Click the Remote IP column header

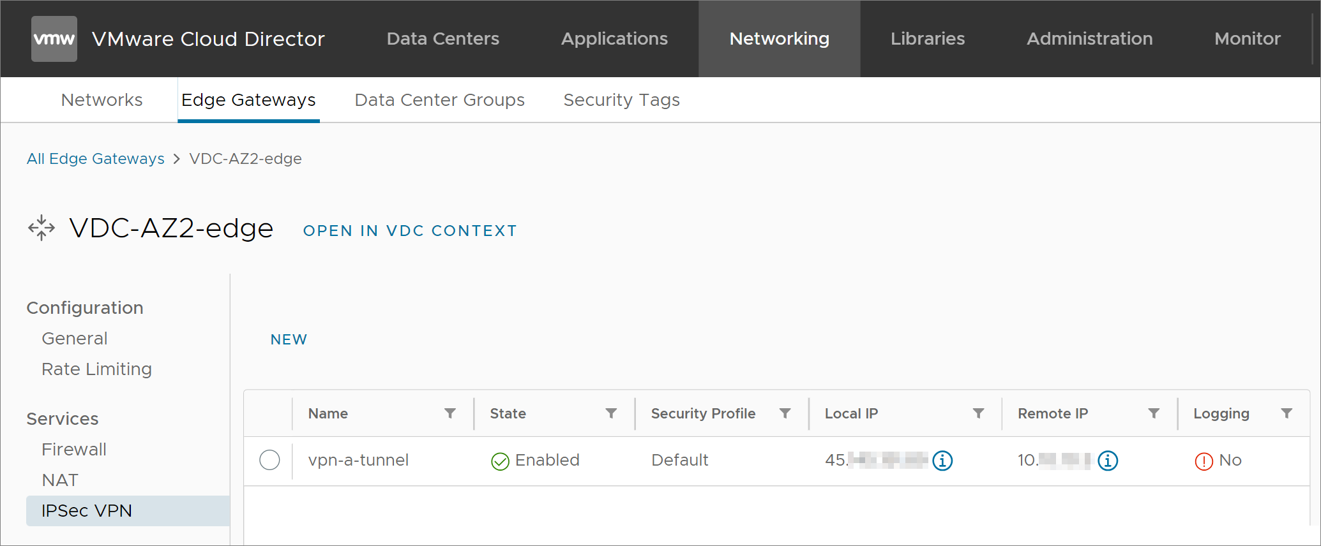pyautogui.click(x=1053, y=413)
